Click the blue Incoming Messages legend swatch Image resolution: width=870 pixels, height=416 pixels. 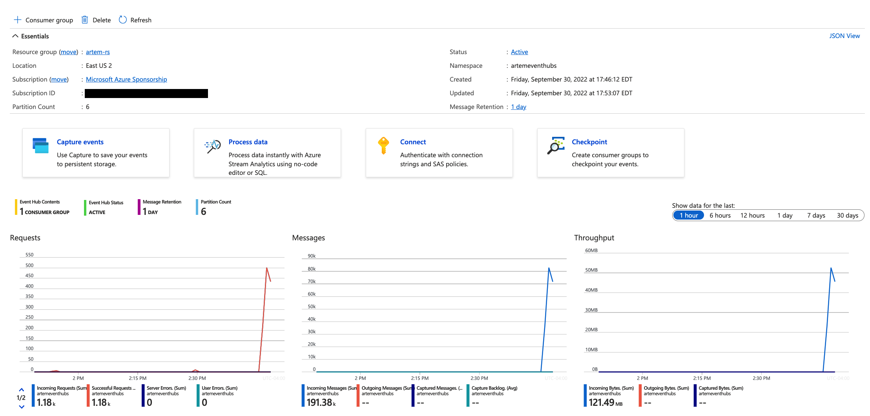pos(303,395)
